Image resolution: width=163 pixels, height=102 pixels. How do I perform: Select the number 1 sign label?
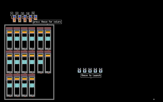(x=12, y=14)
